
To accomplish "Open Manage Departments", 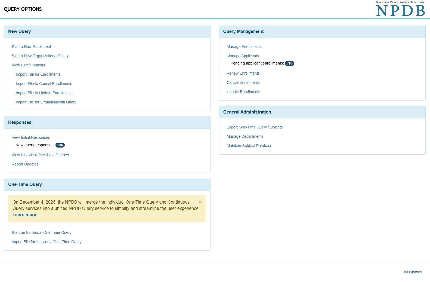I will 245,136.
